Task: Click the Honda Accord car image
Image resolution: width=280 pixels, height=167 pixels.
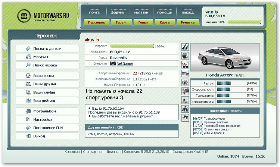Action: (225, 57)
